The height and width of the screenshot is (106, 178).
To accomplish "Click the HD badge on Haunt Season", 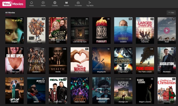I will tap(87, 79).
